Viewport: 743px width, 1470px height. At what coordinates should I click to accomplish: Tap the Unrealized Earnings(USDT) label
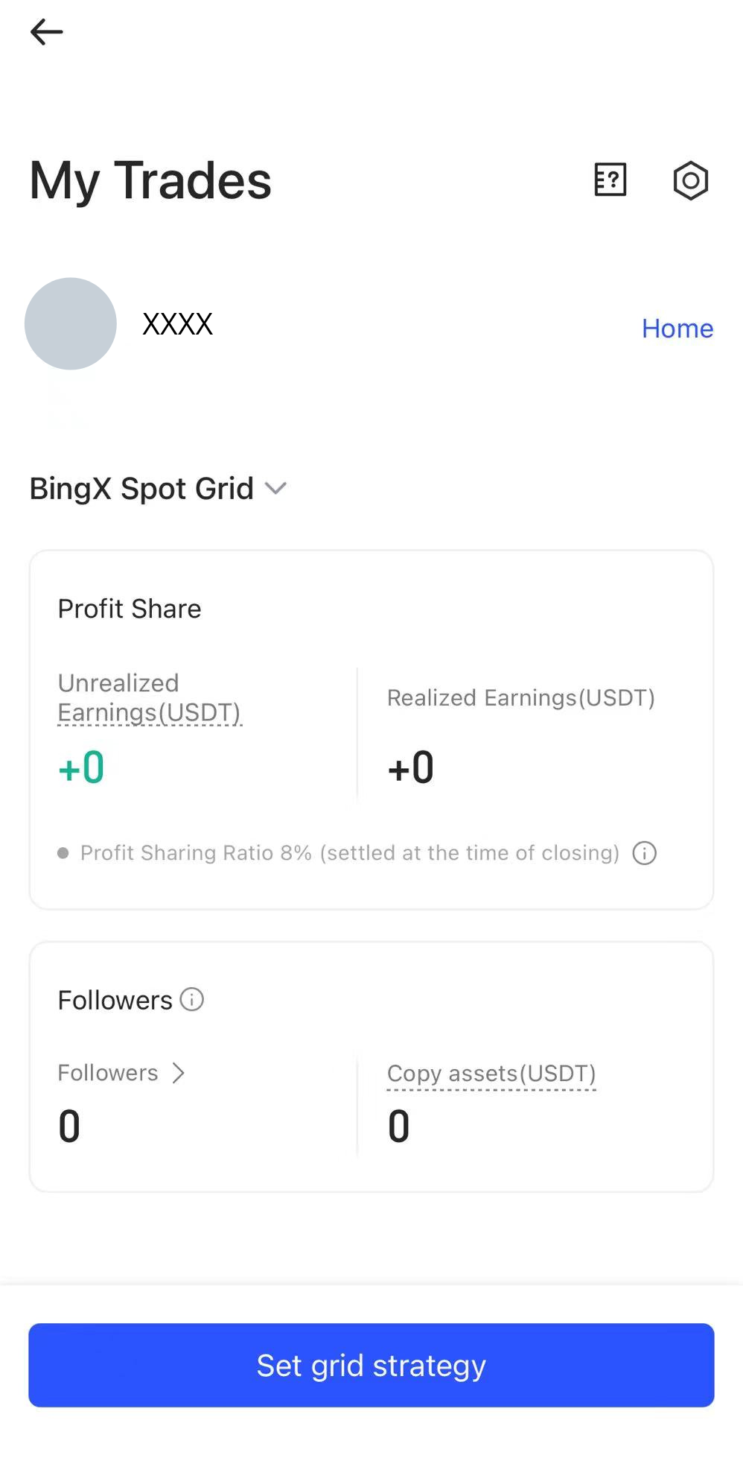click(x=150, y=697)
